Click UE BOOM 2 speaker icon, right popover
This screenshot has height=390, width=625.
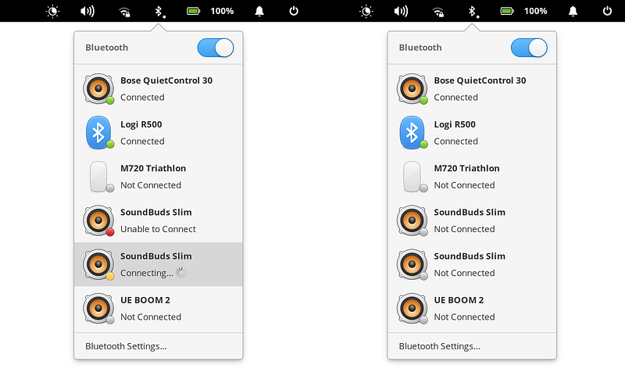pyautogui.click(x=412, y=308)
